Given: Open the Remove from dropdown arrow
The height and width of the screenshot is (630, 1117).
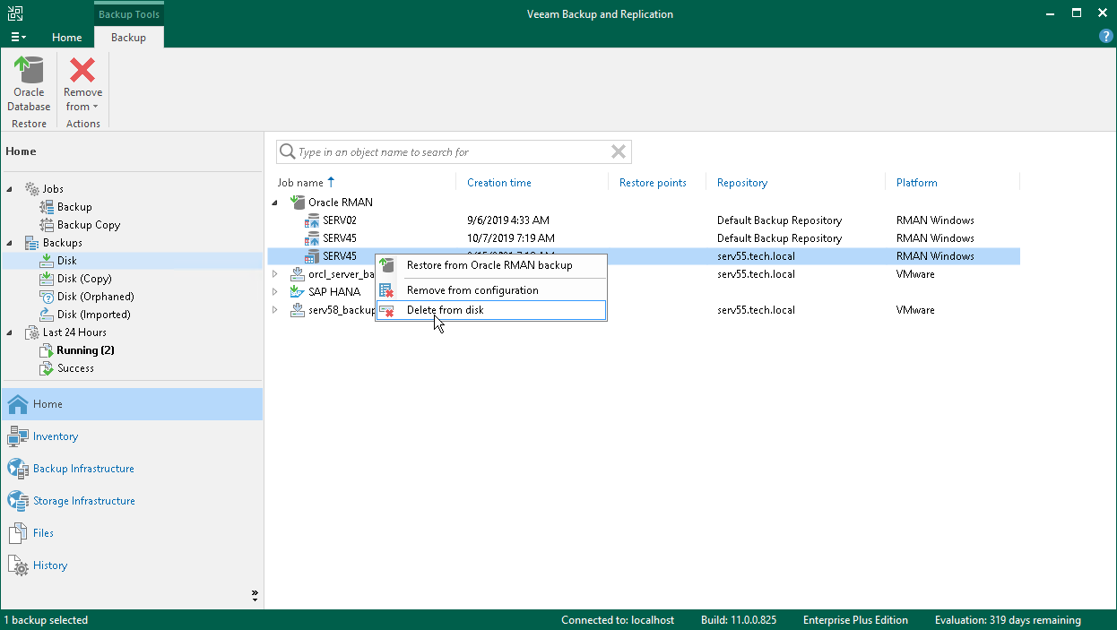Looking at the screenshot, I should point(95,107).
